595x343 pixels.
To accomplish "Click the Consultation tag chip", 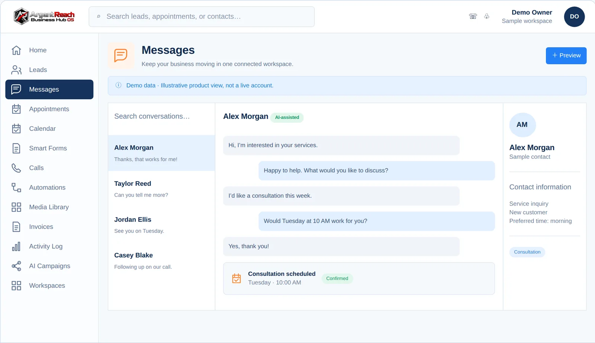I will 527,252.
